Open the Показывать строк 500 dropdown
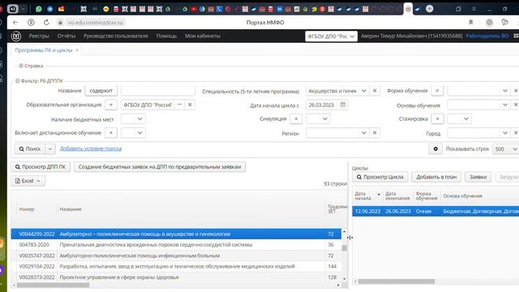The image size is (519, 292). (x=506, y=149)
